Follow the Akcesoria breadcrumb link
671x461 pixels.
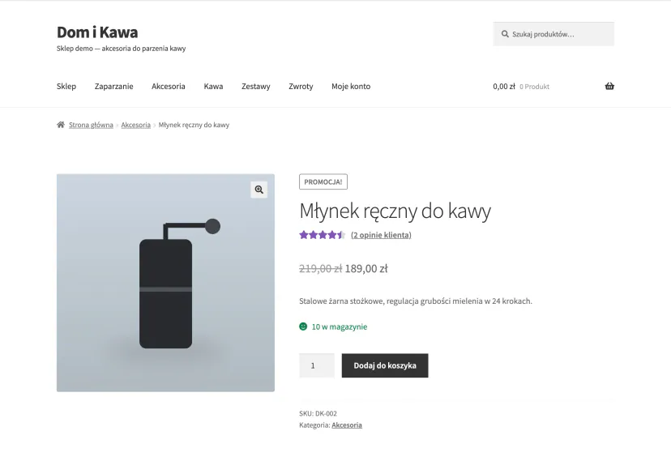pos(135,125)
